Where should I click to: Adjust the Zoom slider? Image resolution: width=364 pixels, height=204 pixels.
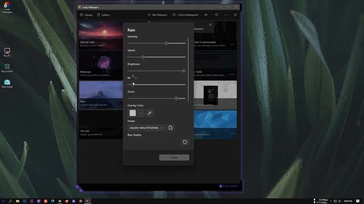(x=156, y=98)
